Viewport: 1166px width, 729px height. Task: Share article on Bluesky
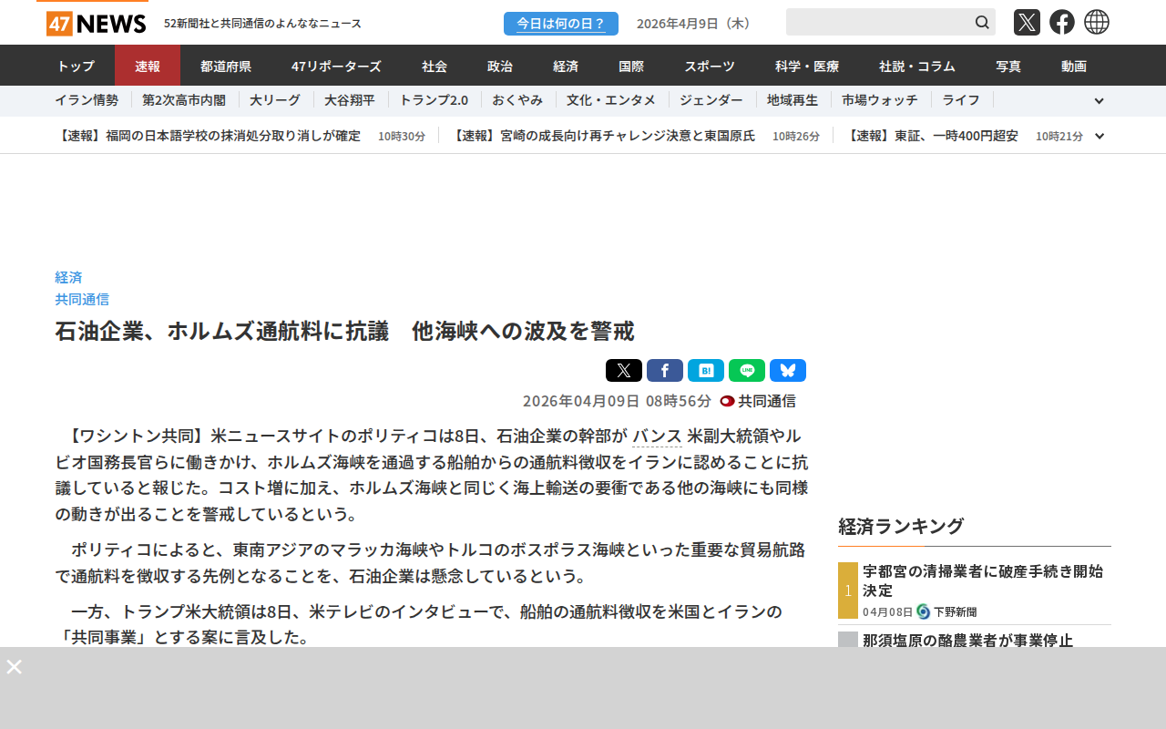[788, 371]
